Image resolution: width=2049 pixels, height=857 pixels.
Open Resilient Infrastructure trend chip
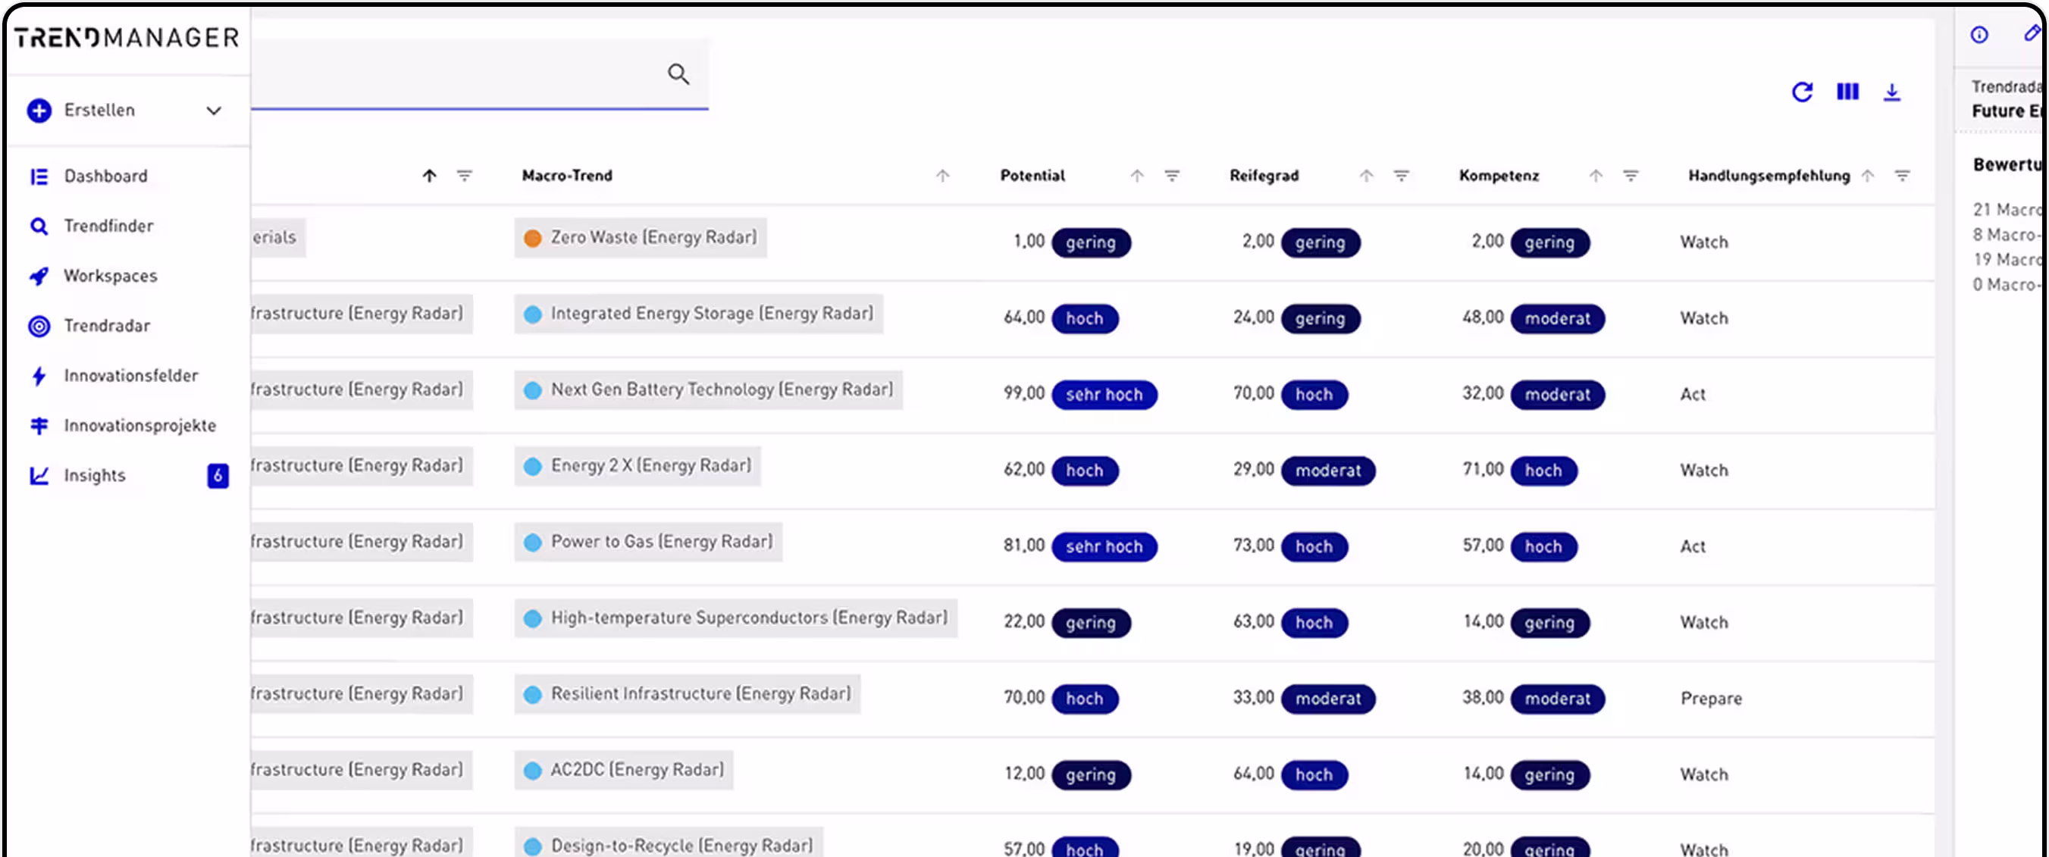point(688,694)
